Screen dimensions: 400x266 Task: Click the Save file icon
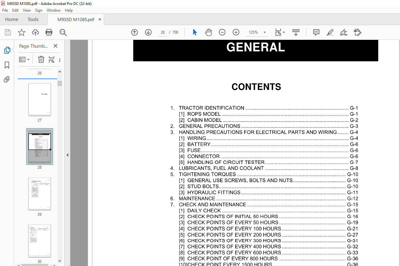(8, 32)
